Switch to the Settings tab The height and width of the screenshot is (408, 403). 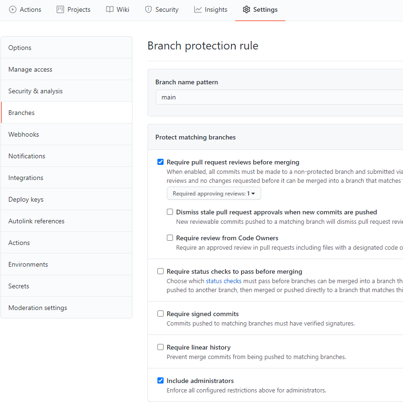pyautogui.click(x=260, y=9)
